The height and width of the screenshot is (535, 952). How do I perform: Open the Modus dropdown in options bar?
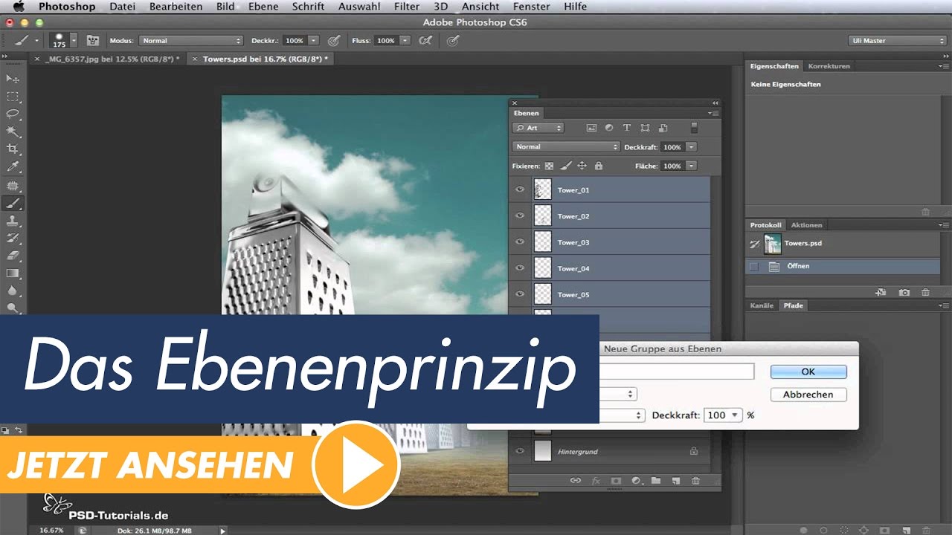pyautogui.click(x=191, y=41)
